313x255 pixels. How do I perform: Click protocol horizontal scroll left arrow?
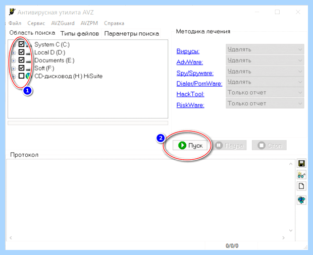click(11, 238)
